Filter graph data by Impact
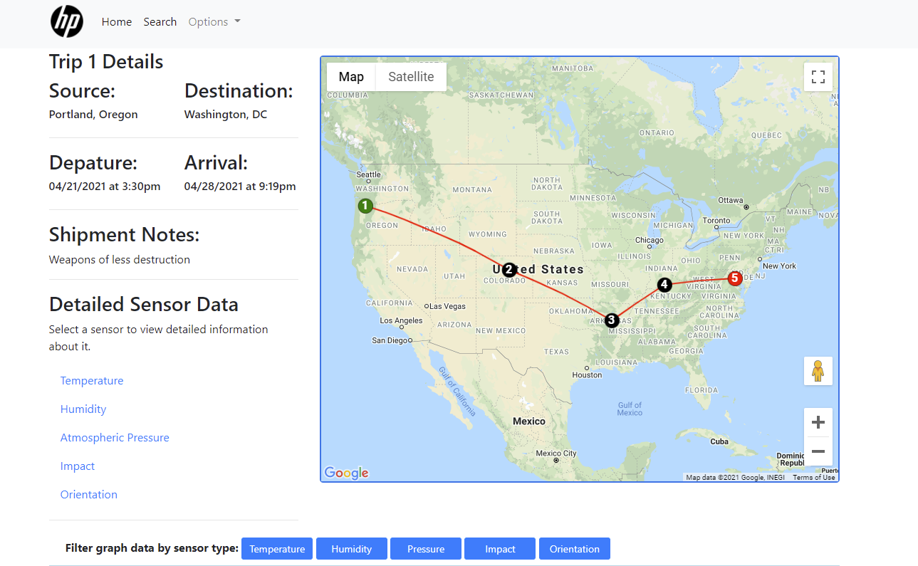The image size is (918, 566). pos(500,549)
